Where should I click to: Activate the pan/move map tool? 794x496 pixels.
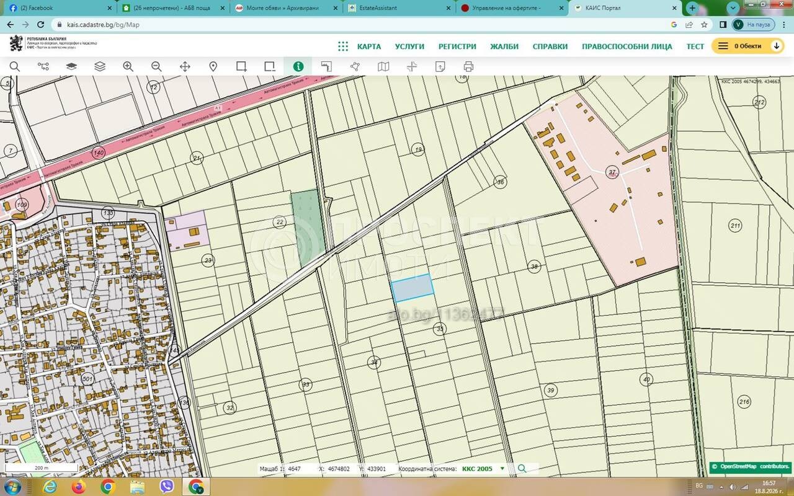[185, 66]
